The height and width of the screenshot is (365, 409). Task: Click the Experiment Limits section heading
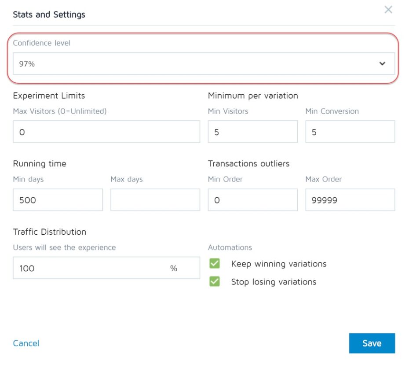[x=48, y=96]
